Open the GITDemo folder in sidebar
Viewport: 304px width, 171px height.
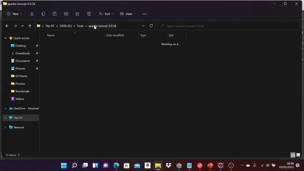click(21, 76)
